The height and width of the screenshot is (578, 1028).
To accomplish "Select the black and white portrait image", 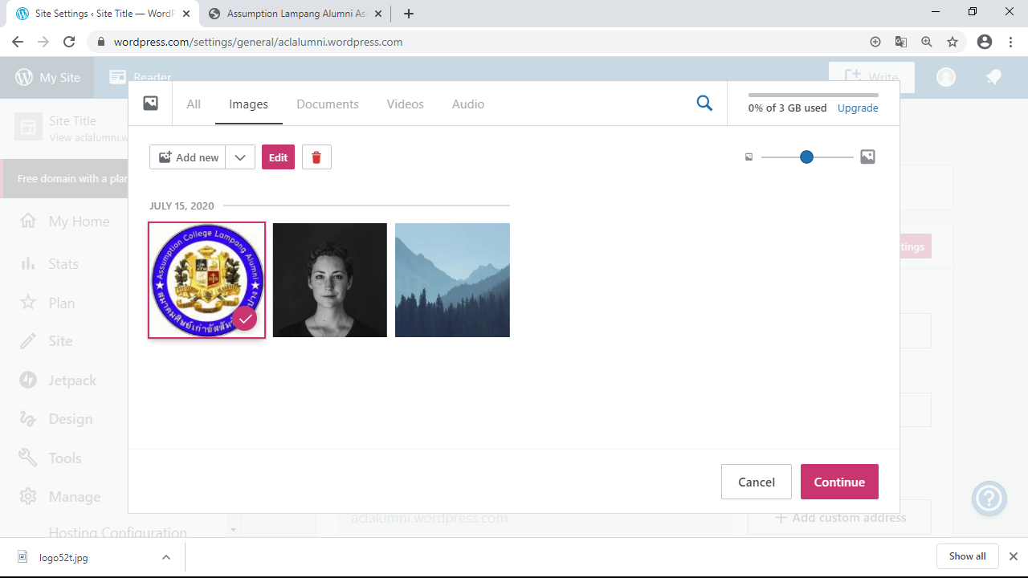I will coord(329,280).
